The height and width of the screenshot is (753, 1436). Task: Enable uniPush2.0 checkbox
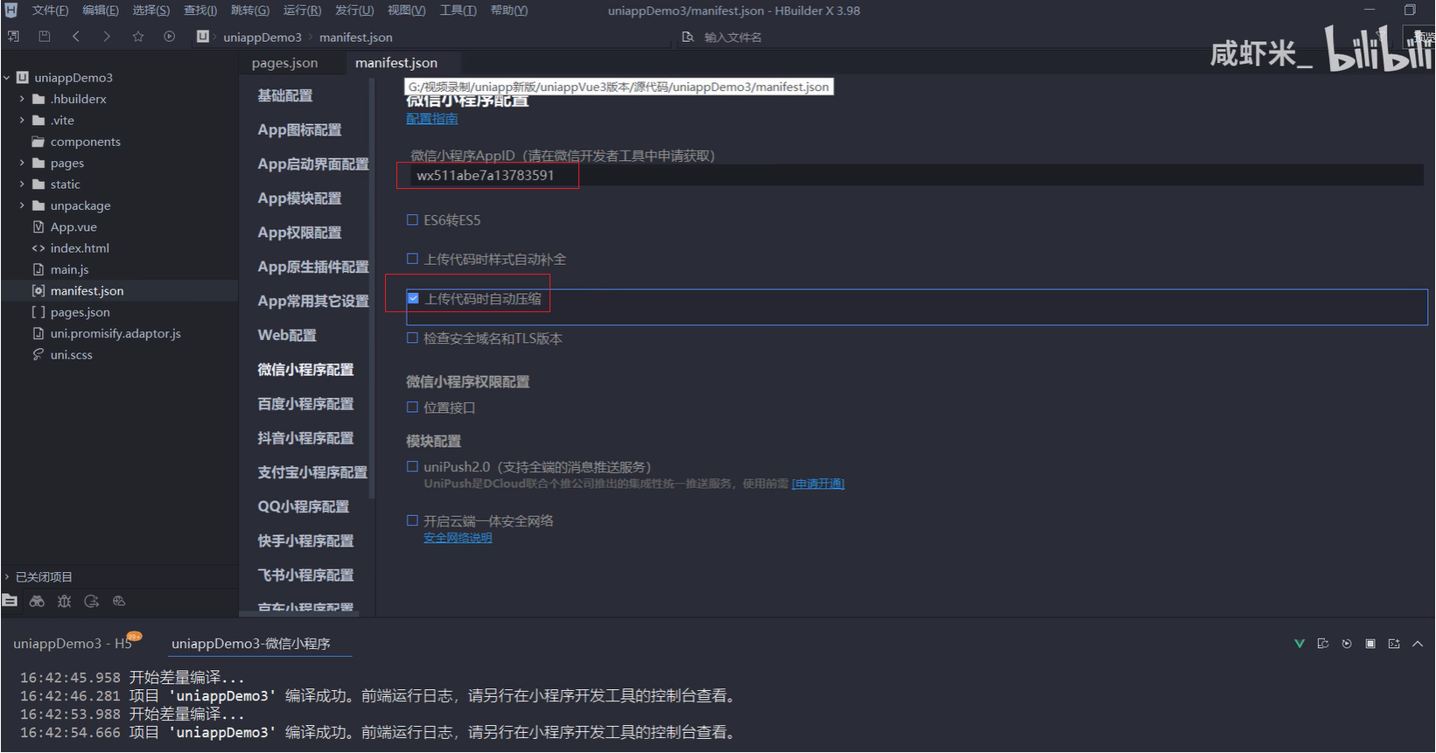pyautogui.click(x=412, y=466)
